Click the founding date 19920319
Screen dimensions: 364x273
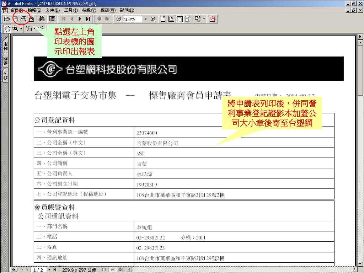coord(146,185)
